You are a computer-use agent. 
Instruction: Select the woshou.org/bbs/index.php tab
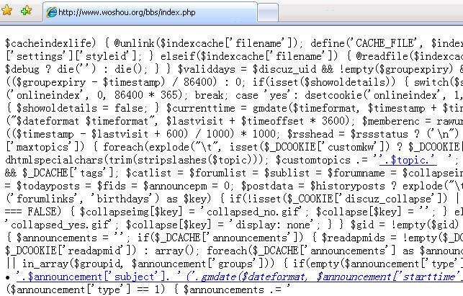coord(150,12)
